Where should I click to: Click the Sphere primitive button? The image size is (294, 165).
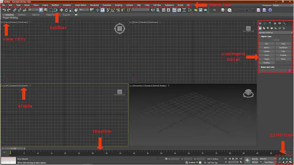click(x=266, y=48)
